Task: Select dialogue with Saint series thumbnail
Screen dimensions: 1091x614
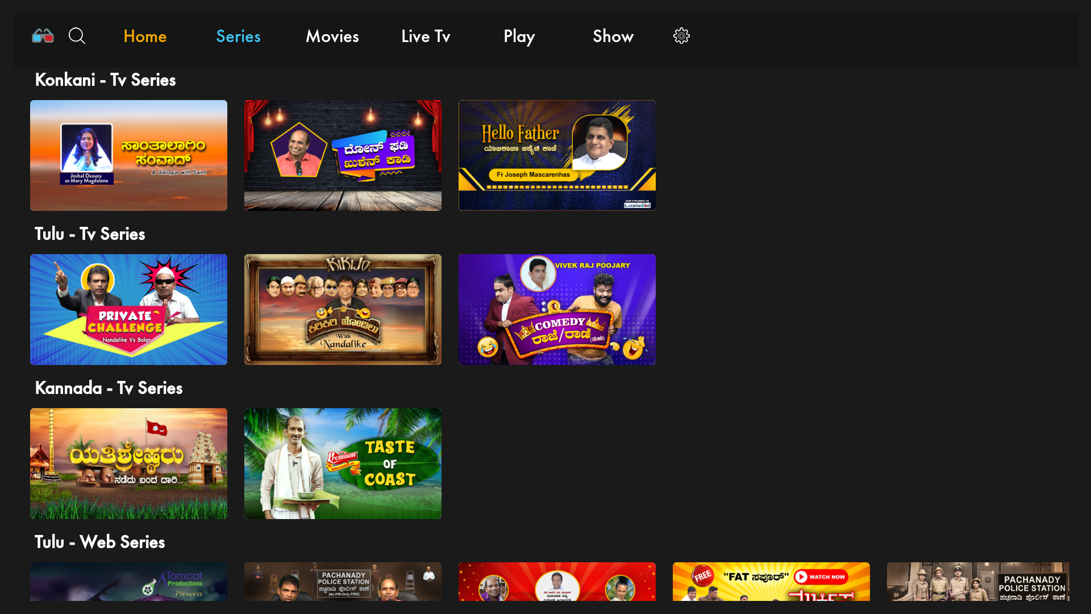Action: point(128,155)
